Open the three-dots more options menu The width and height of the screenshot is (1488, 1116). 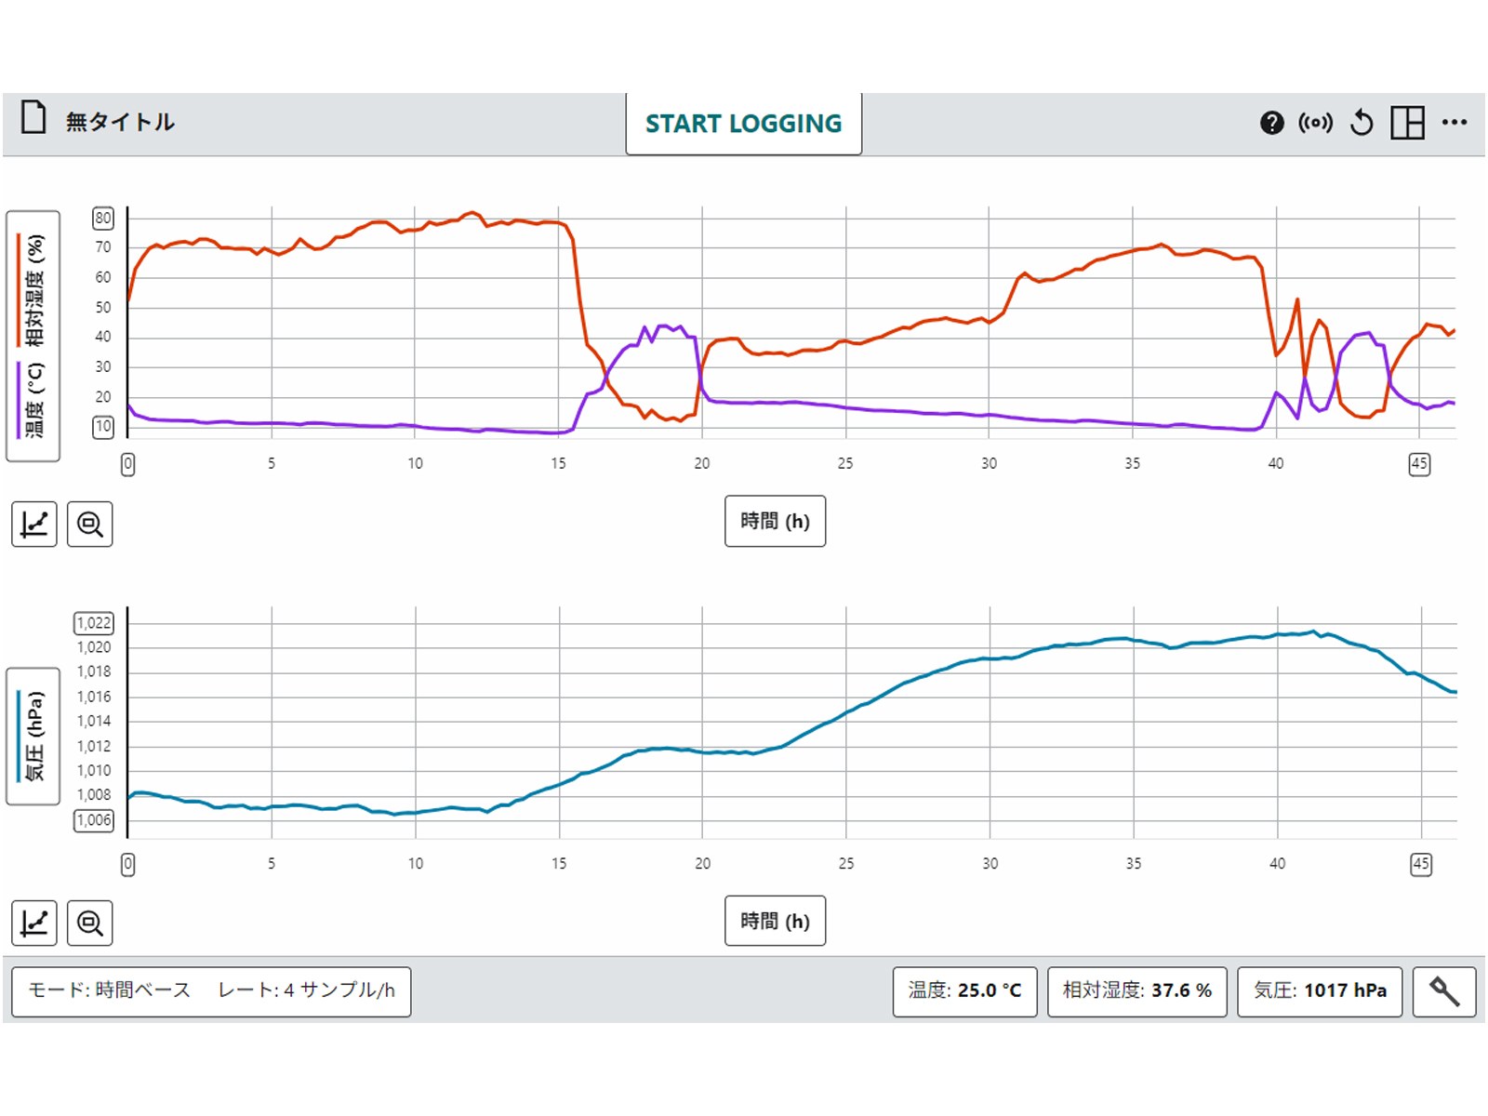[x=1454, y=123]
